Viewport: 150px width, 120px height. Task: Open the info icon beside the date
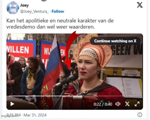coord(140,115)
